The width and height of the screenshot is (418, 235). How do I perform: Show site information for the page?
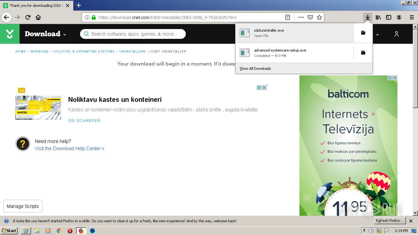click(87, 17)
